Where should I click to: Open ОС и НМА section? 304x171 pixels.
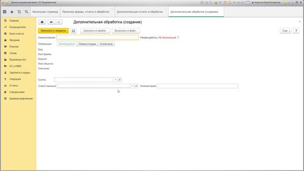[x=15, y=66]
